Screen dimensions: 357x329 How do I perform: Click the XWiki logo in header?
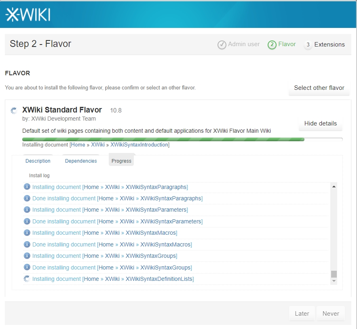click(x=27, y=15)
